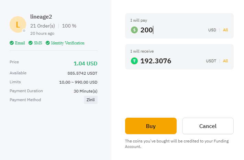Click the 1.04 USD price value
244x160 pixels.
[86, 64]
